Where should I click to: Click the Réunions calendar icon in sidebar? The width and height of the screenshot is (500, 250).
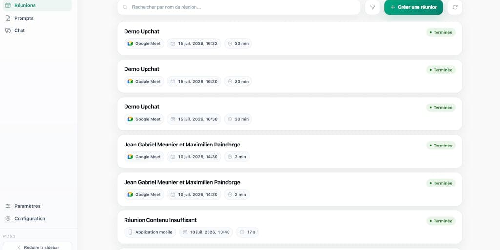(8, 5)
